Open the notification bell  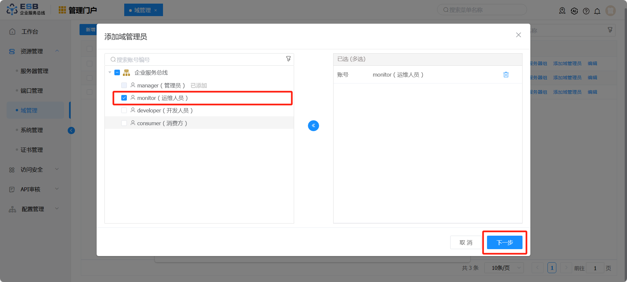pos(597,11)
